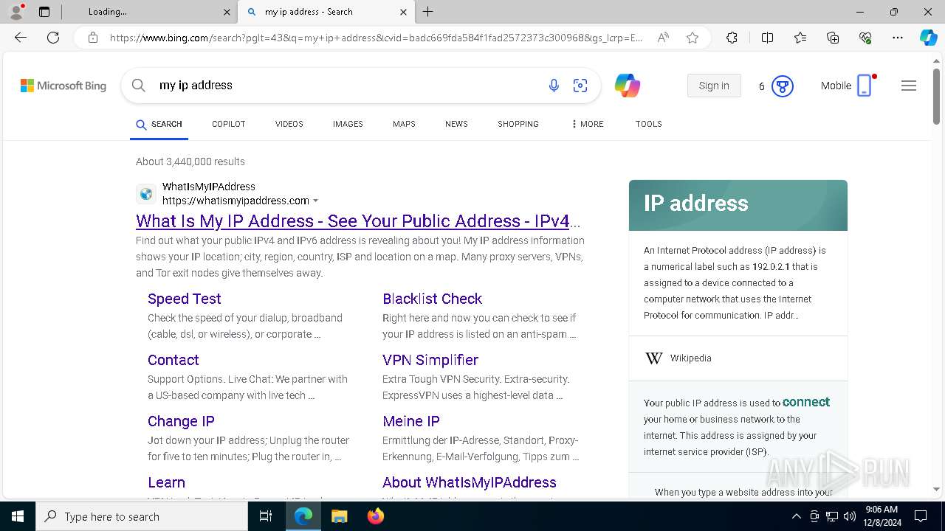This screenshot has height=531, width=945.
Task: Open Bing hamburger settings menu
Action: 909,86
